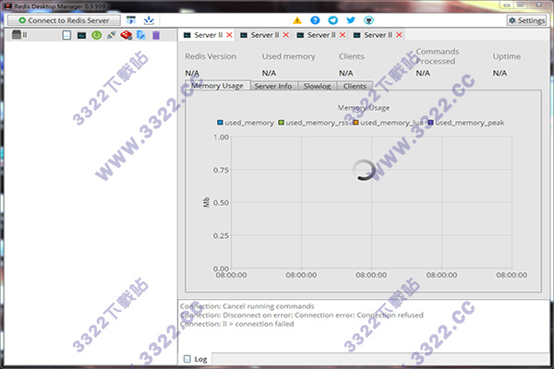554x369 pixels.
Task: Select the Memory Usage tab
Action: point(217,86)
